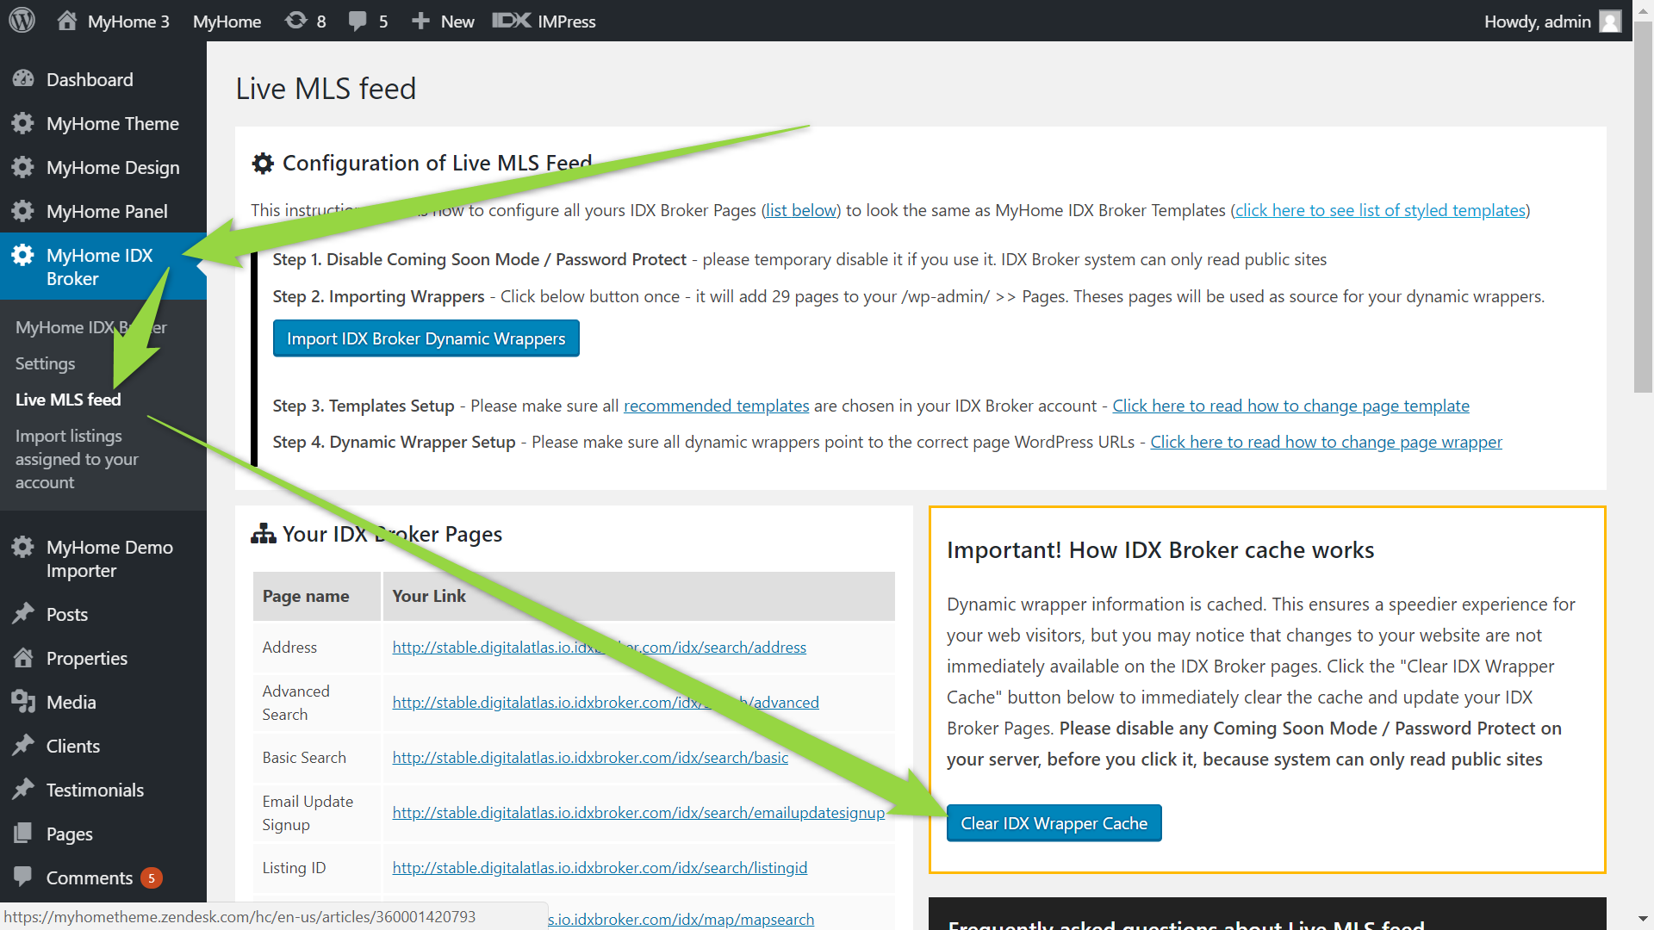Open MyHome Demo Importer in the sidebar
1654x930 pixels.
click(x=109, y=559)
